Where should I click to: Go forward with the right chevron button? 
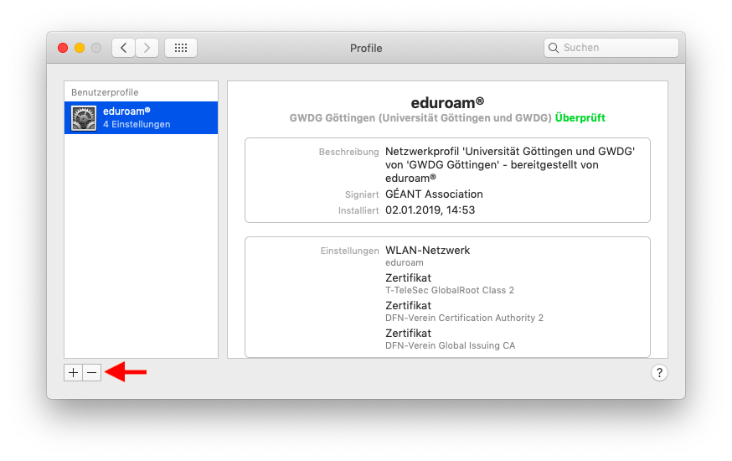click(147, 48)
